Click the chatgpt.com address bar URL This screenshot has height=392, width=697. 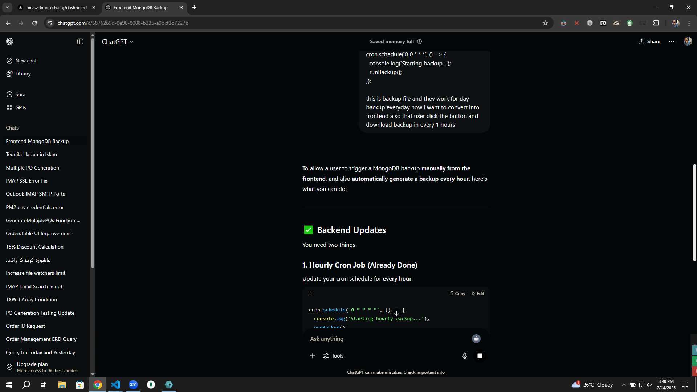coord(123,23)
